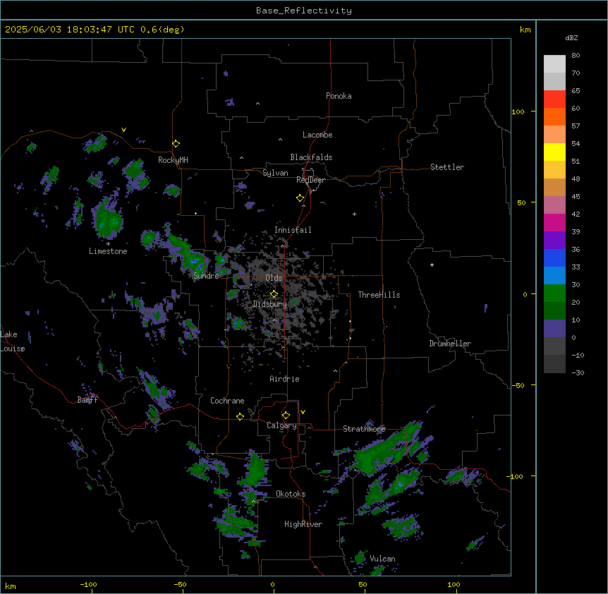Click the Lake Louise label
This screenshot has width=608, height=594.
tap(11, 341)
